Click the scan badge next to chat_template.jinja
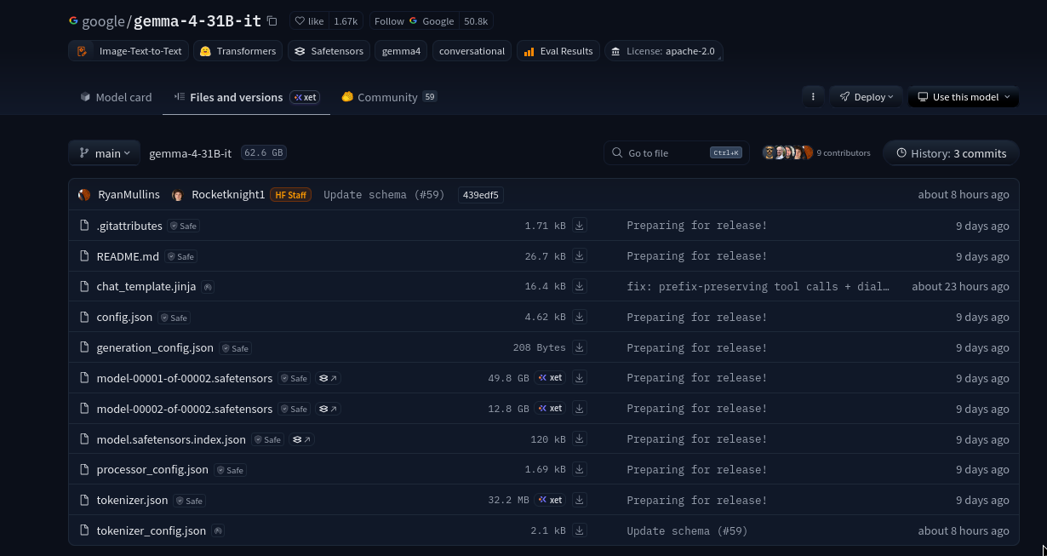 208,287
